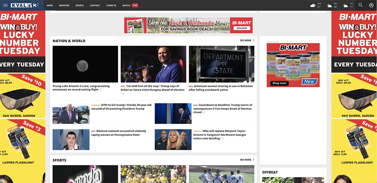Viewport: 377px width, 183px height.
Task: Click the icon after Greene voters headline
Action: 222,139
